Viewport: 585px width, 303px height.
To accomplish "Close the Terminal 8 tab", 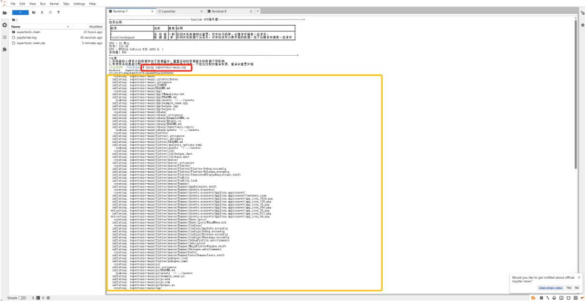I will pos(251,11).
